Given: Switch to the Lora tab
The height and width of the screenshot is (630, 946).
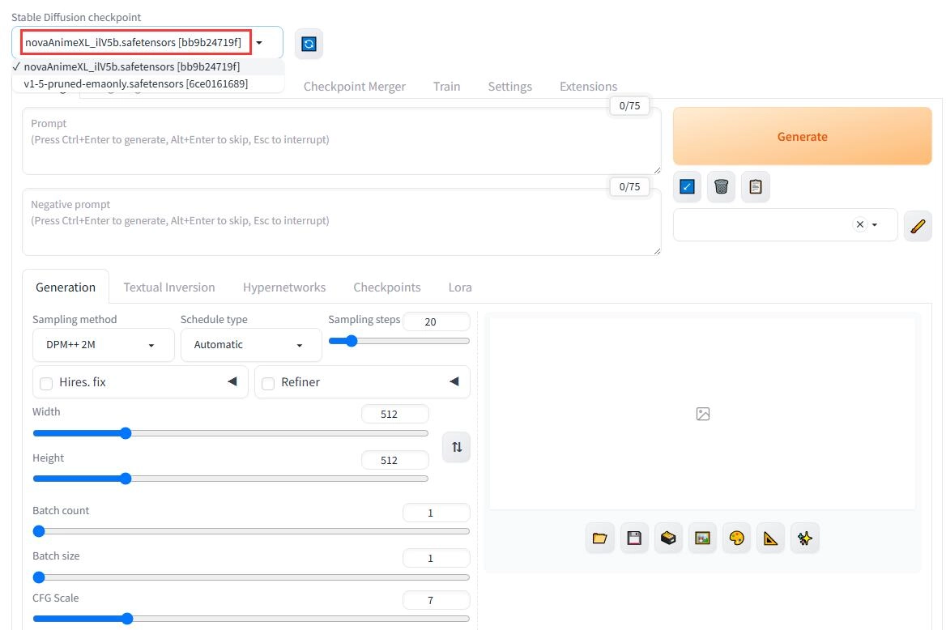Looking at the screenshot, I should [460, 287].
